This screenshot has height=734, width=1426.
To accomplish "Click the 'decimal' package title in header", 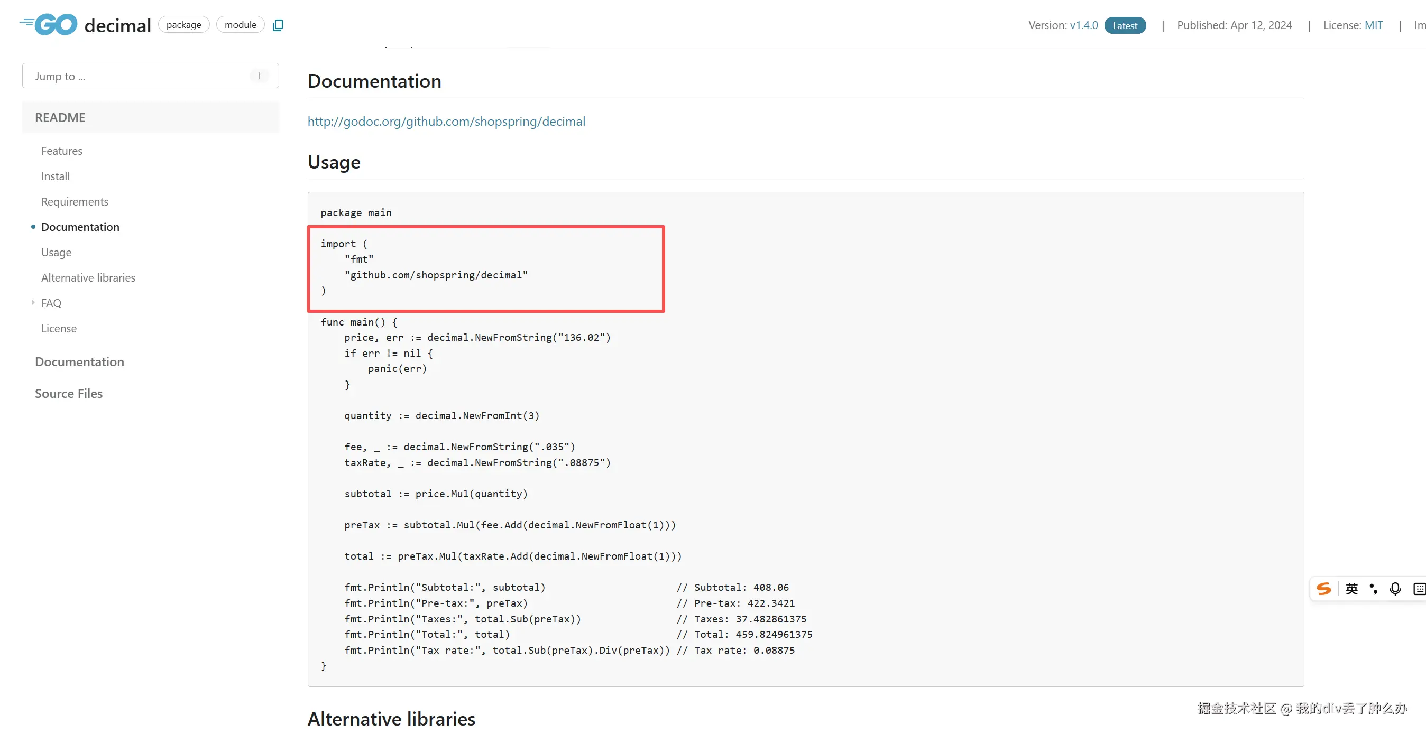I will (117, 25).
